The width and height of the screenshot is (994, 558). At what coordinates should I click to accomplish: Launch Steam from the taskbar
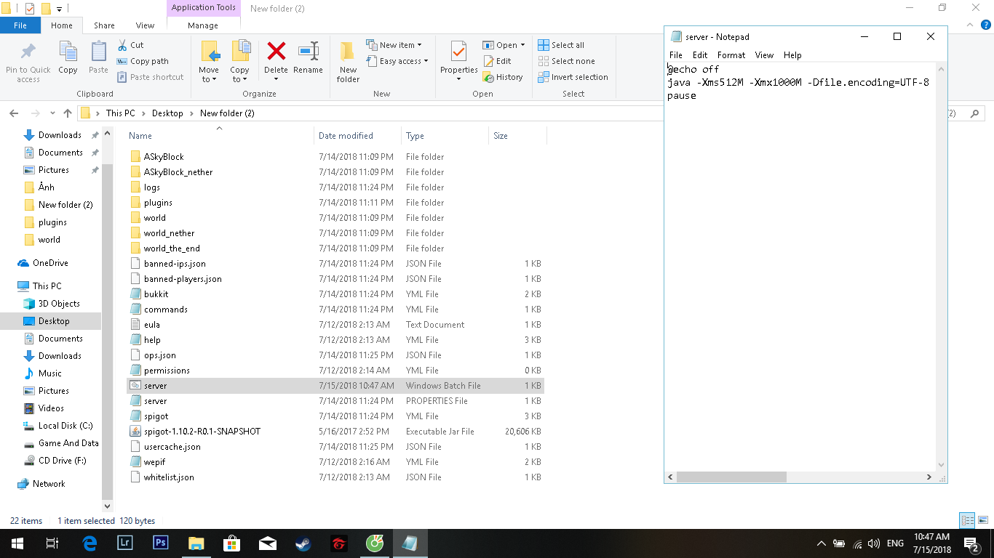[x=303, y=543]
